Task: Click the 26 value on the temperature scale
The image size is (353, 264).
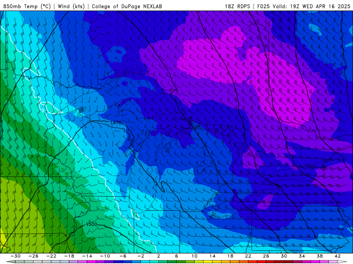Action: click(x=266, y=256)
